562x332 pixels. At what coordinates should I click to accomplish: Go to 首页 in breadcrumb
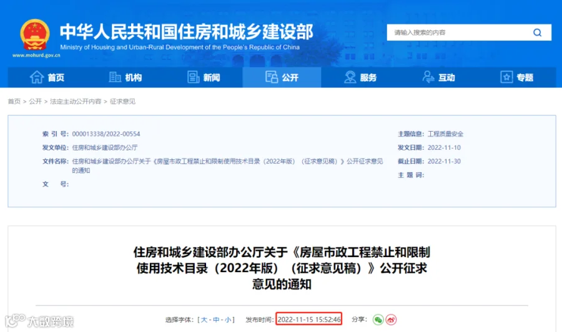tap(14, 101)
